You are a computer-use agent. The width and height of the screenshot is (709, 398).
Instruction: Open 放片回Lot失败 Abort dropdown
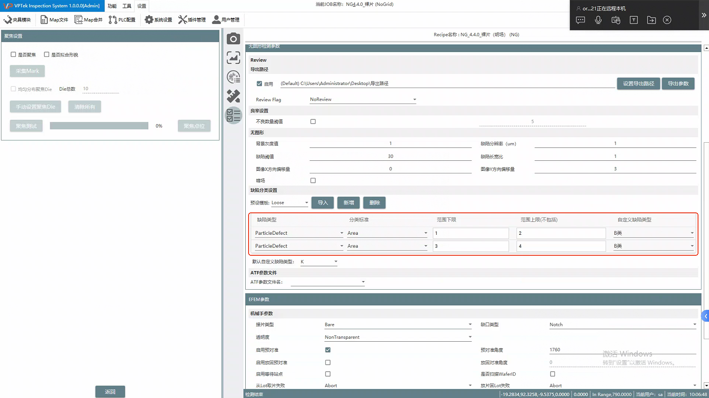click(623, 385)
